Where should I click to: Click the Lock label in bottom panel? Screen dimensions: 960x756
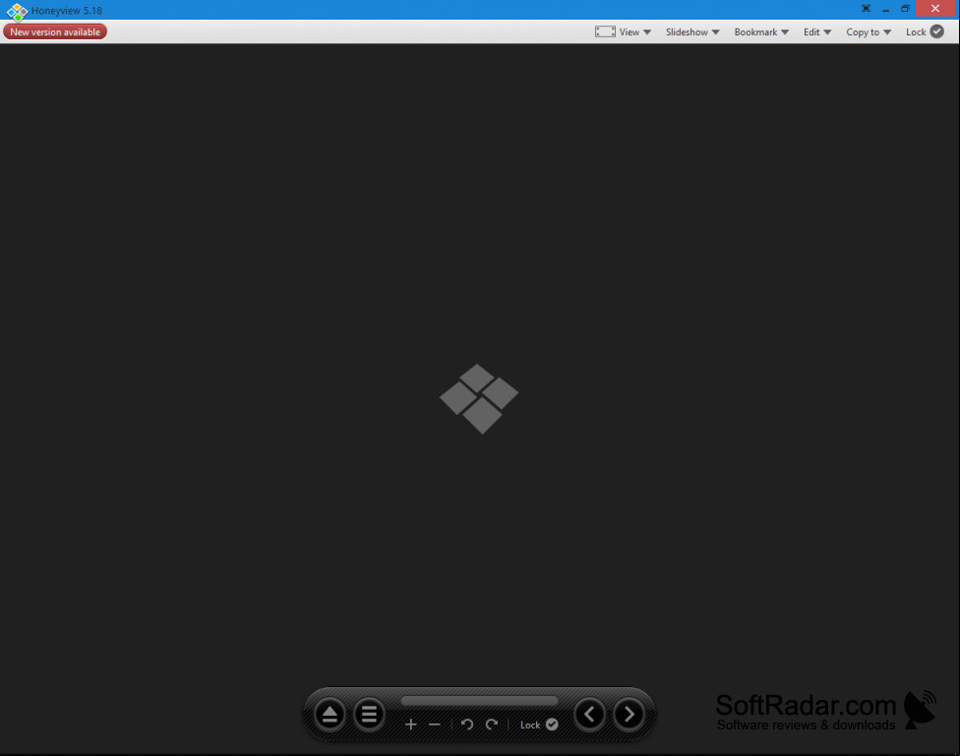point(530,725)
